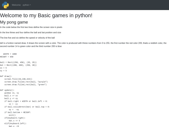Click the 'global vx, vy' code line
169x127 pixels.
click(12, 93)
